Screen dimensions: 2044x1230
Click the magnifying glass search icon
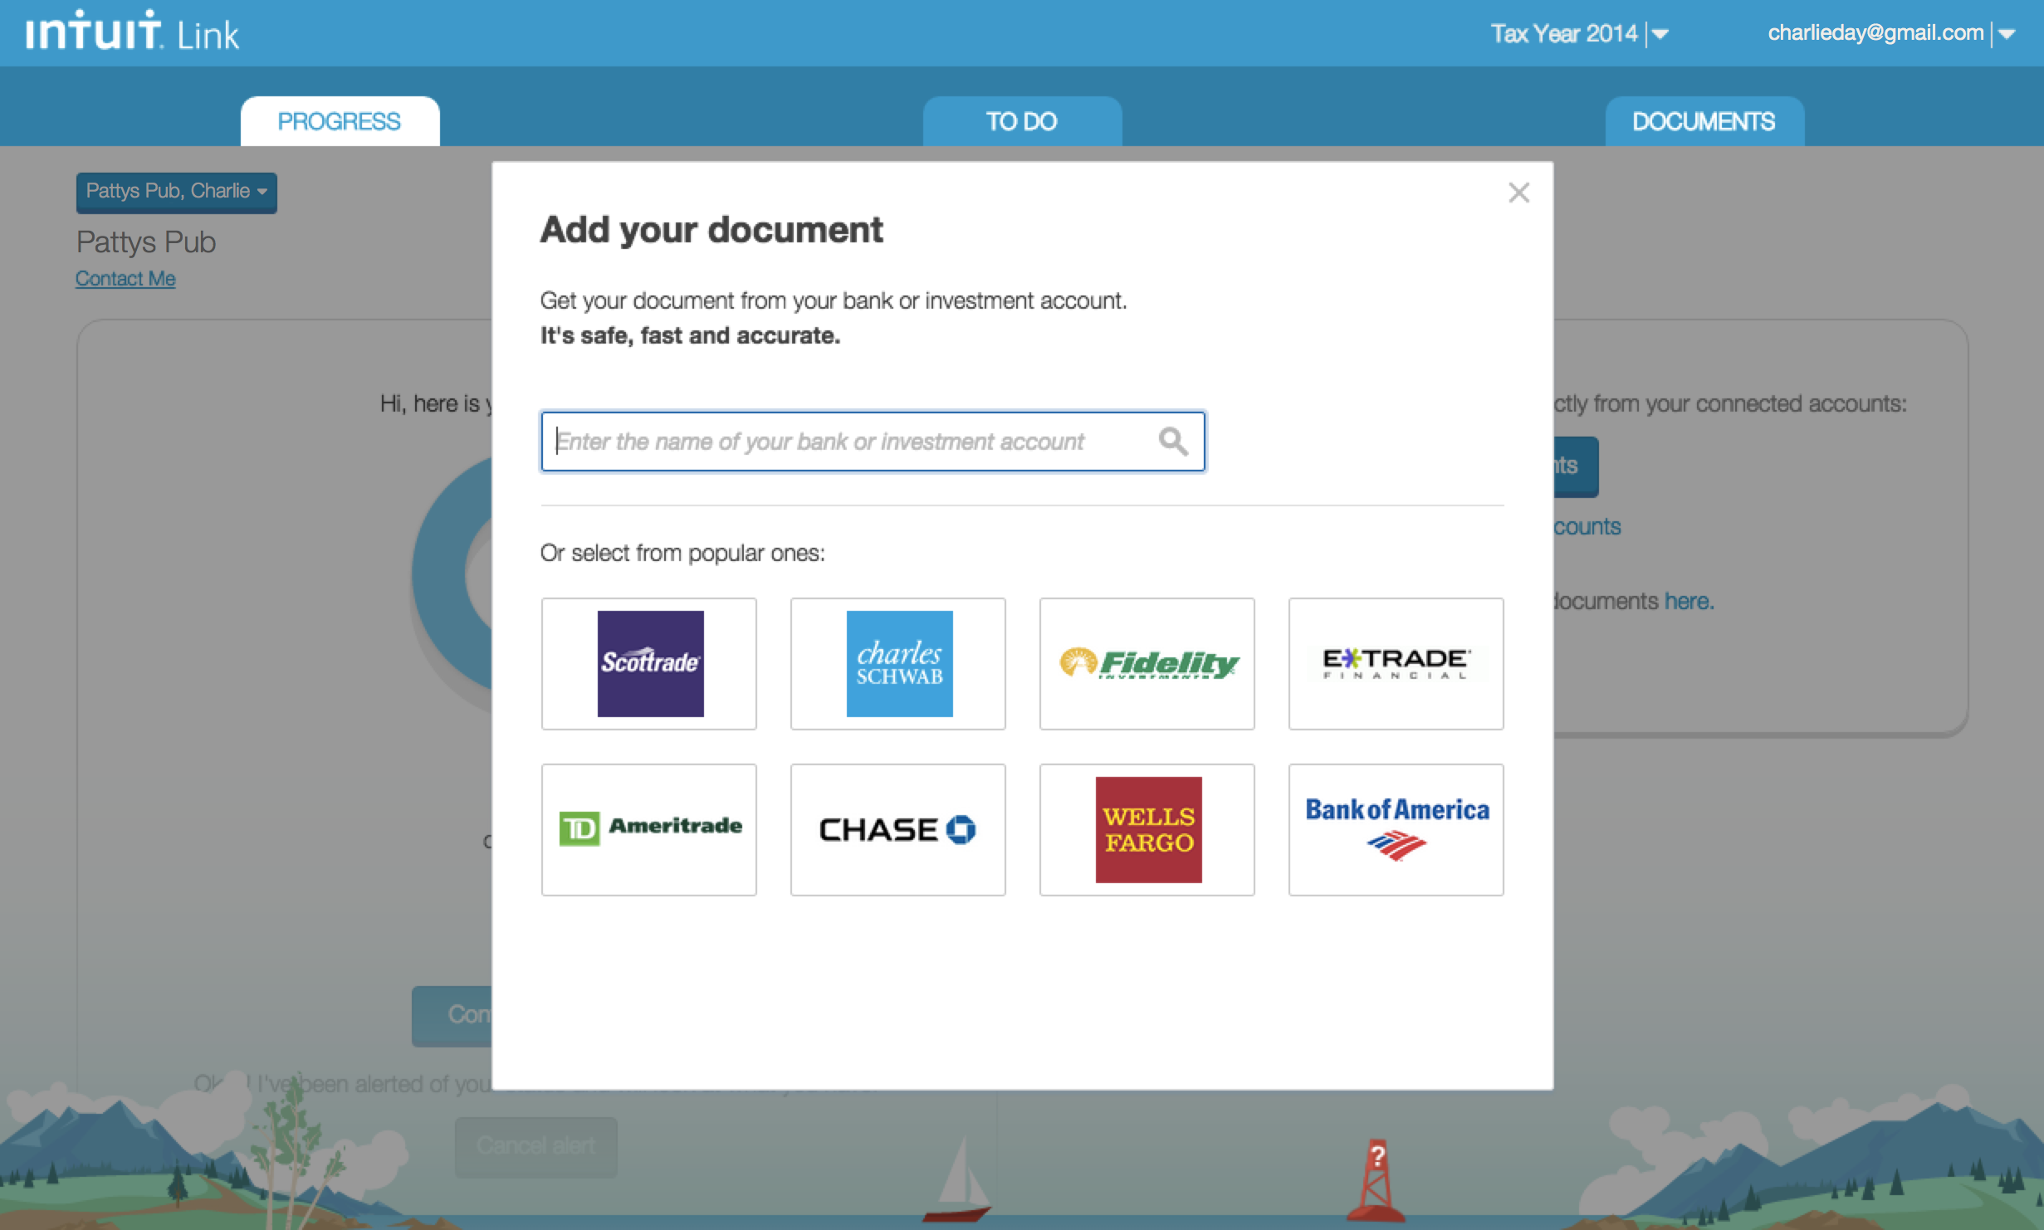coord(1172,441)
